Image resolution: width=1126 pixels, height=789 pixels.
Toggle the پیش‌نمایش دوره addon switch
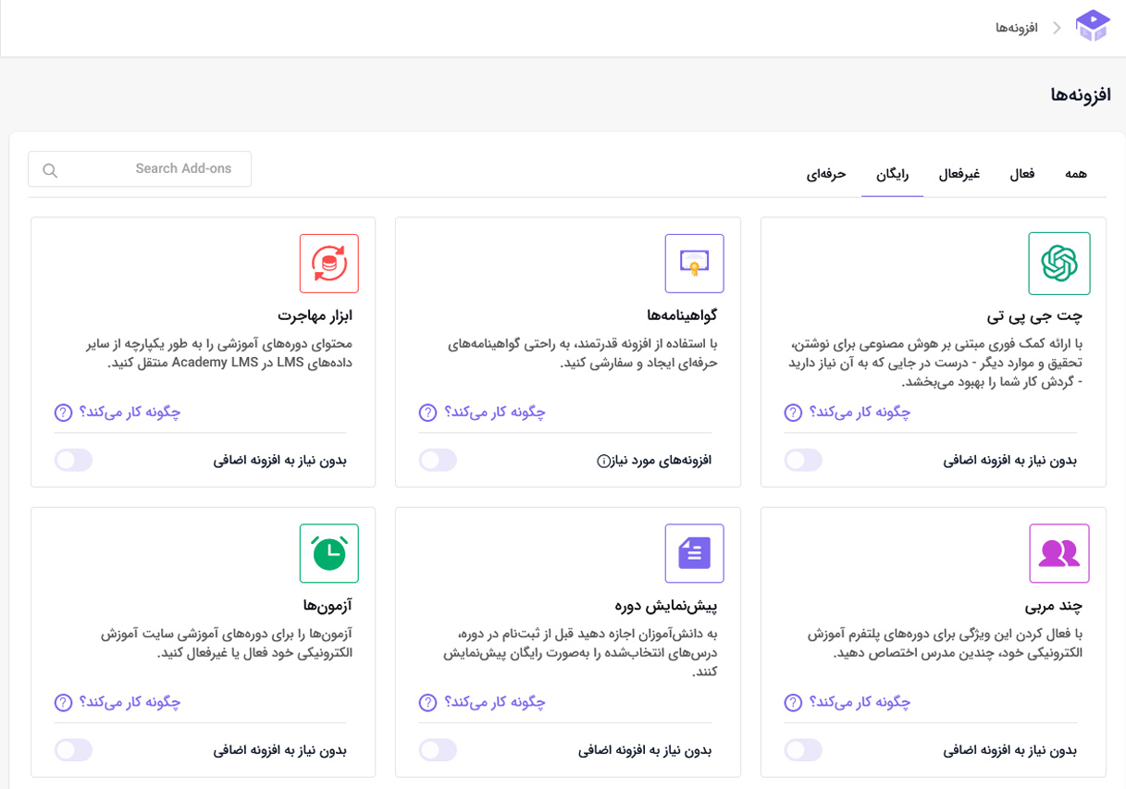point(439,750)
